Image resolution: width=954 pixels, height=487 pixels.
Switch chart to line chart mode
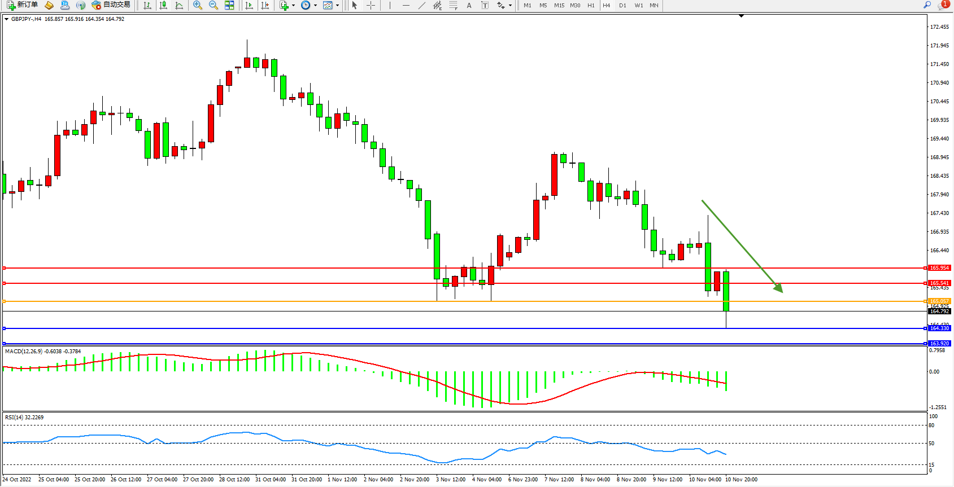coord(179,5)
